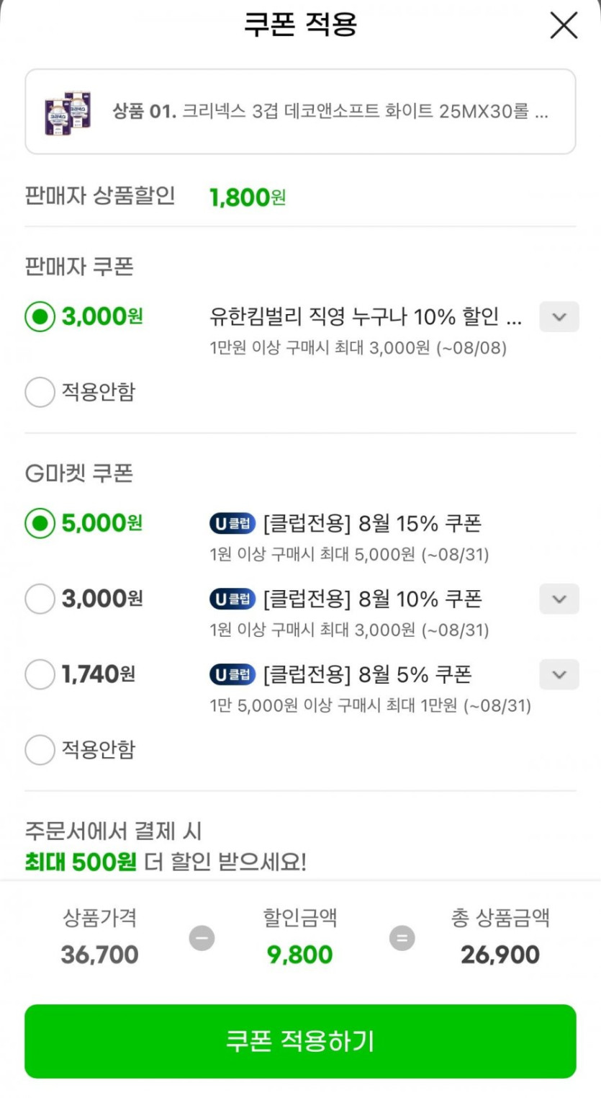Choose the 3,000원 G마켓 10% coupon

pyautogui.click(x=40, y=599)
